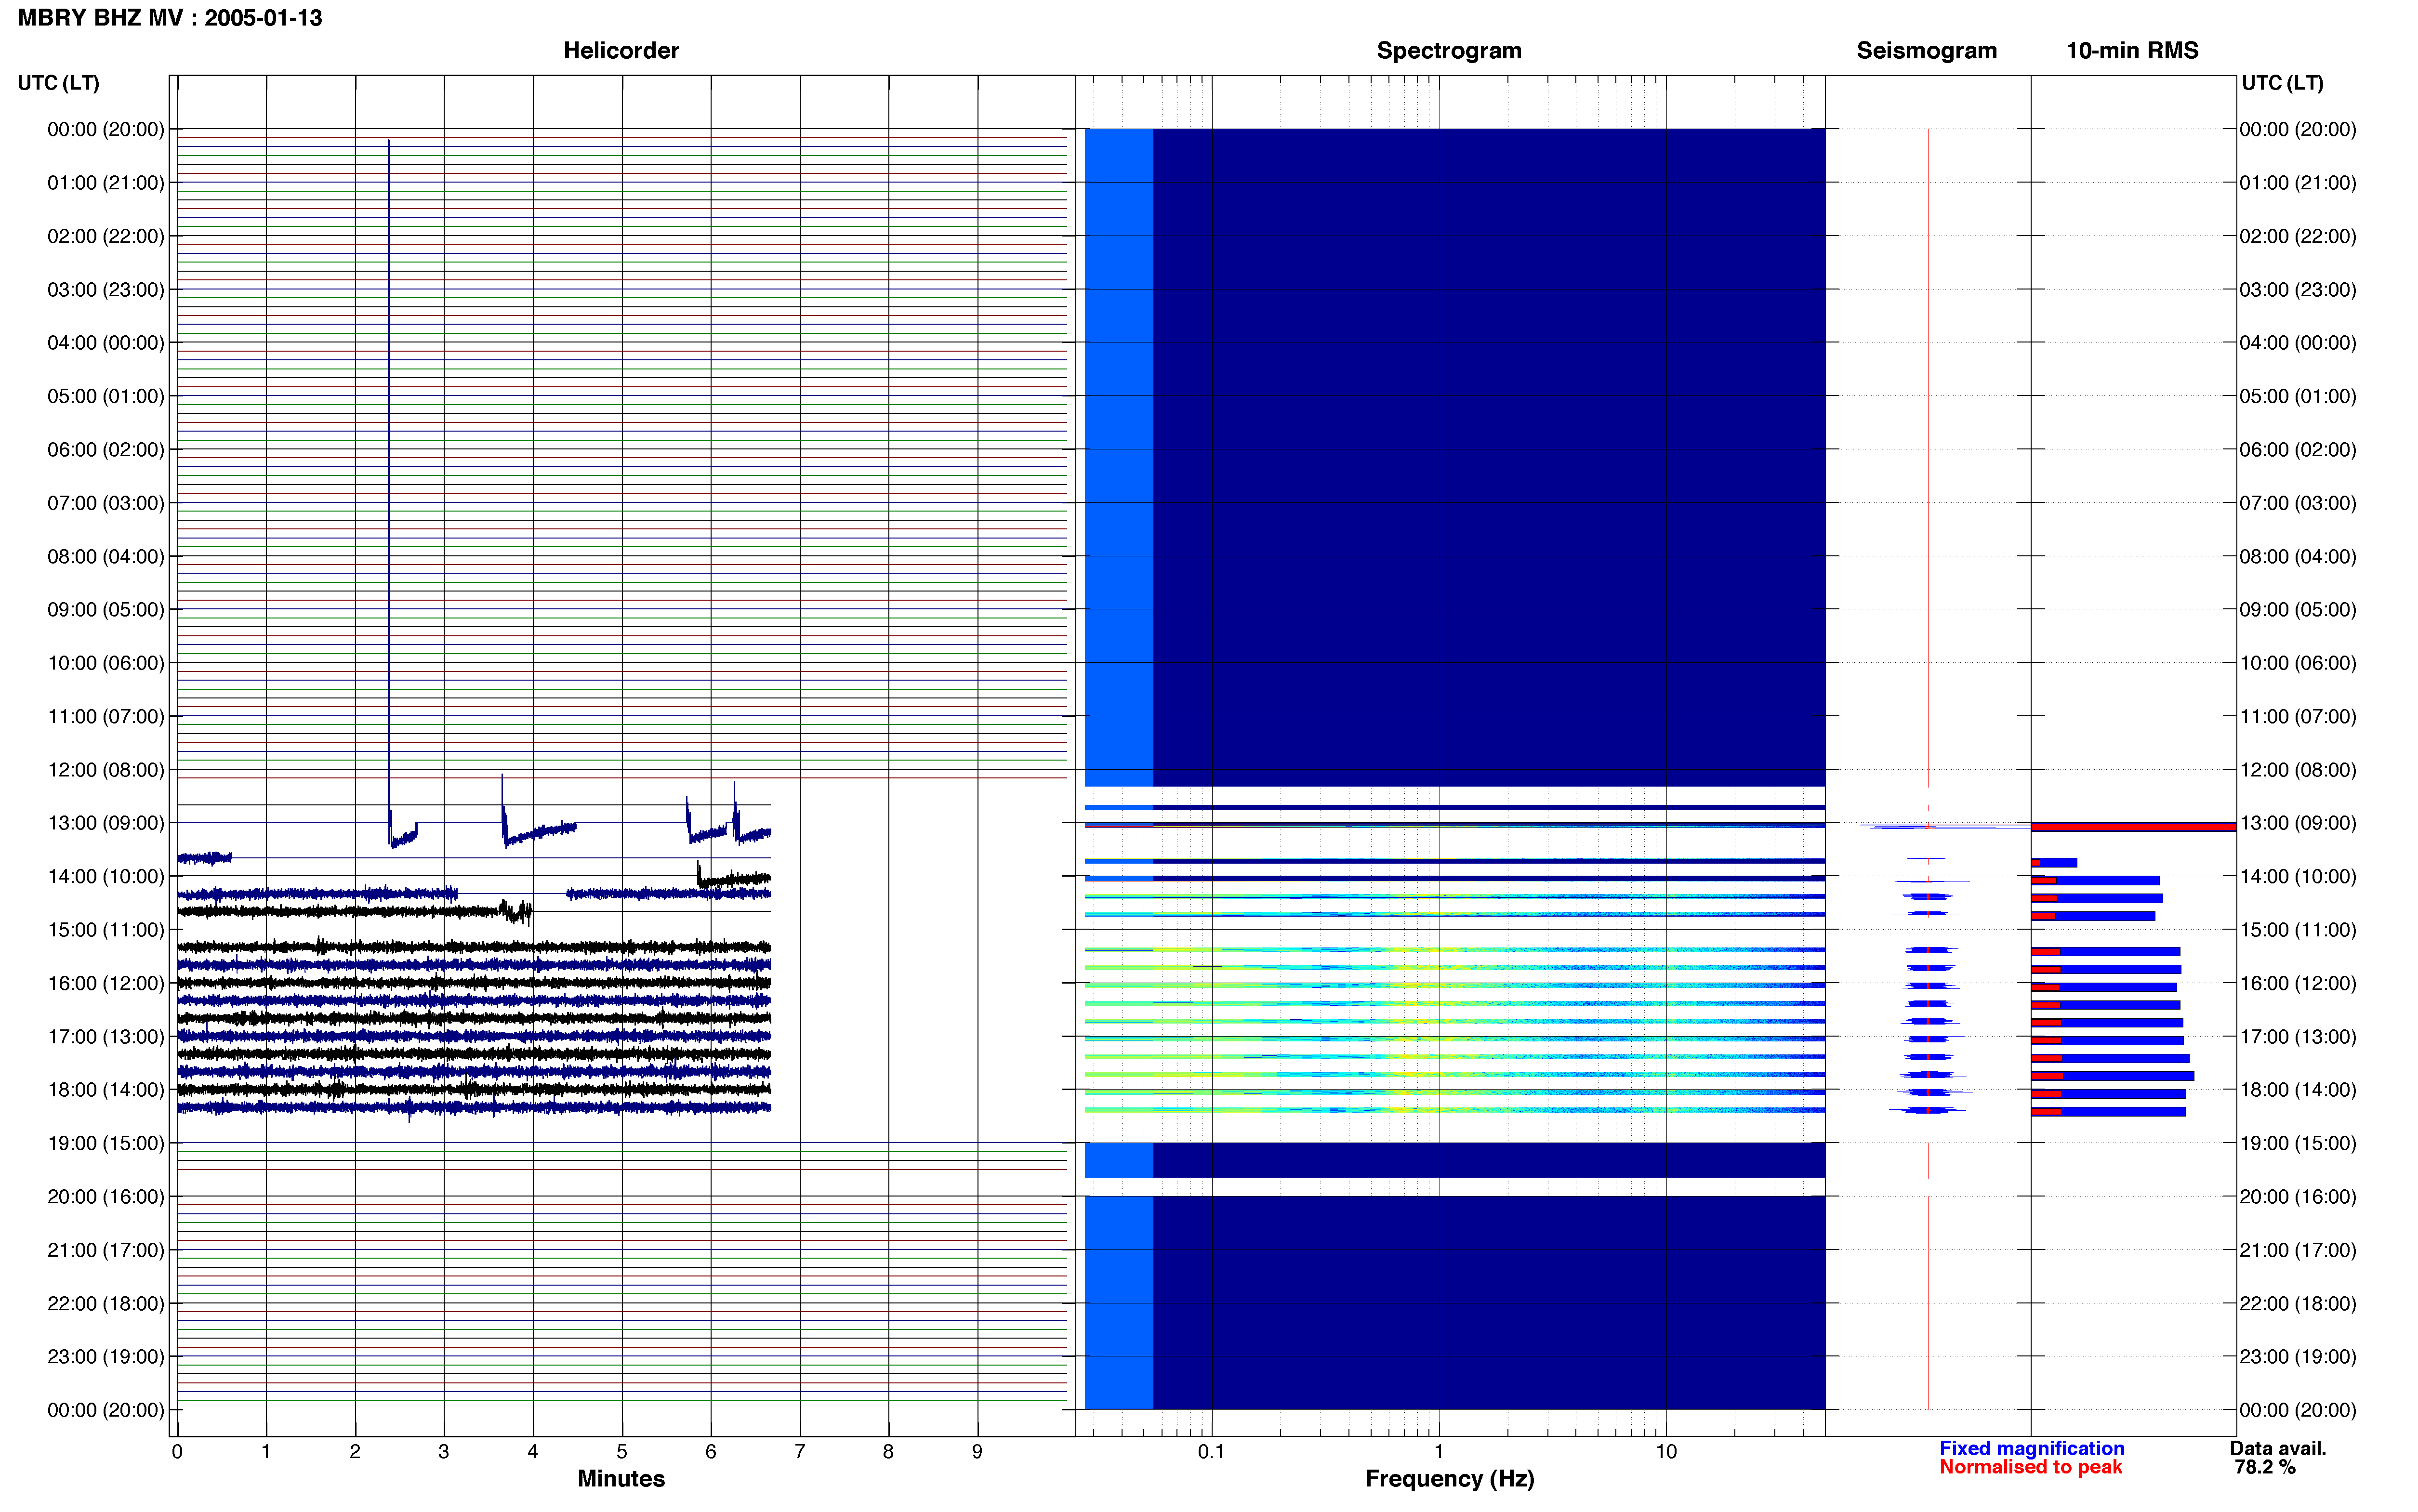Image resolution: width=2418 pixels, height=1512 pixels.
Task: Click the frequency tick label '0.1'
Action: 1211,1451
